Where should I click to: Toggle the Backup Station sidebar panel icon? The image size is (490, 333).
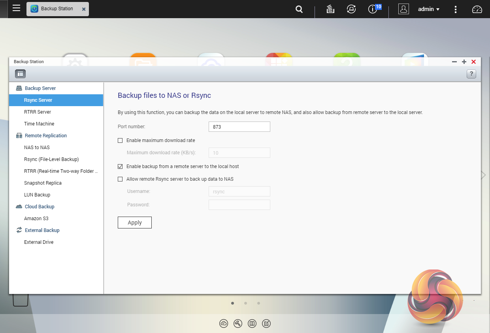[20, 74]
